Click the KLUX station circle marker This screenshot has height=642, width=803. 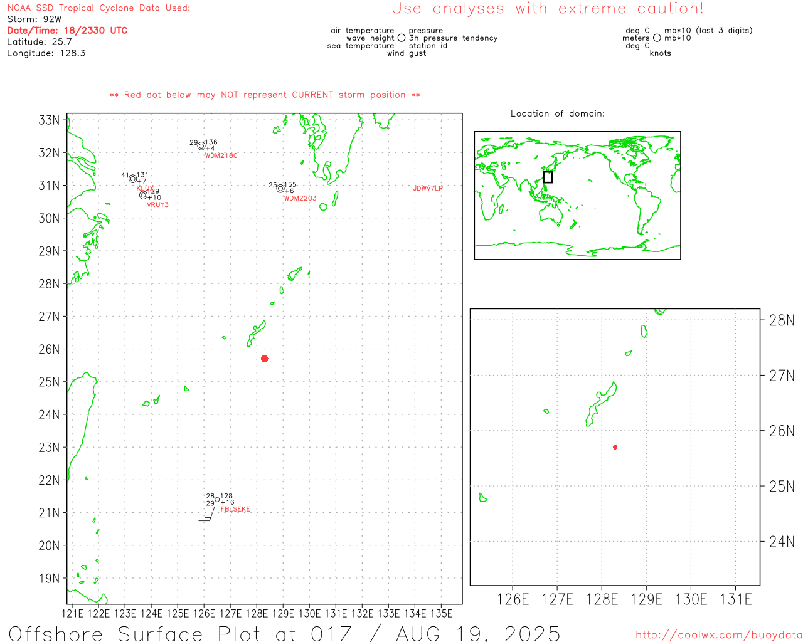point(133,179)
